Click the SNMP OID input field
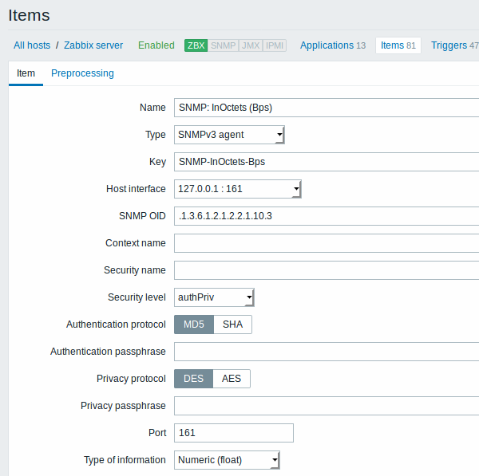 [326, 216]
